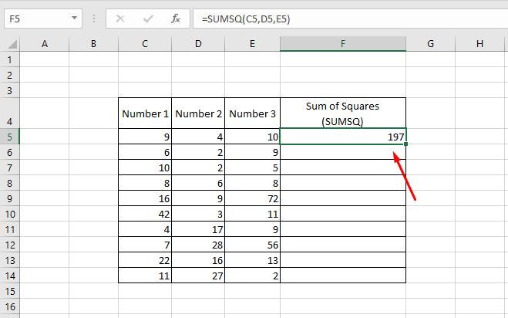Click the "Number 3" header cell
508x318 pixels.
pyautogui.click(x=253, y=113)
